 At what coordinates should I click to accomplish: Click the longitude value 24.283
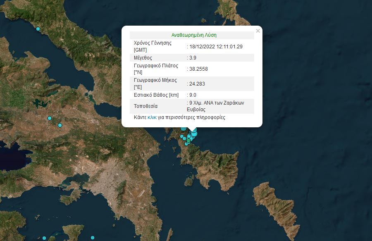(197, 84)
